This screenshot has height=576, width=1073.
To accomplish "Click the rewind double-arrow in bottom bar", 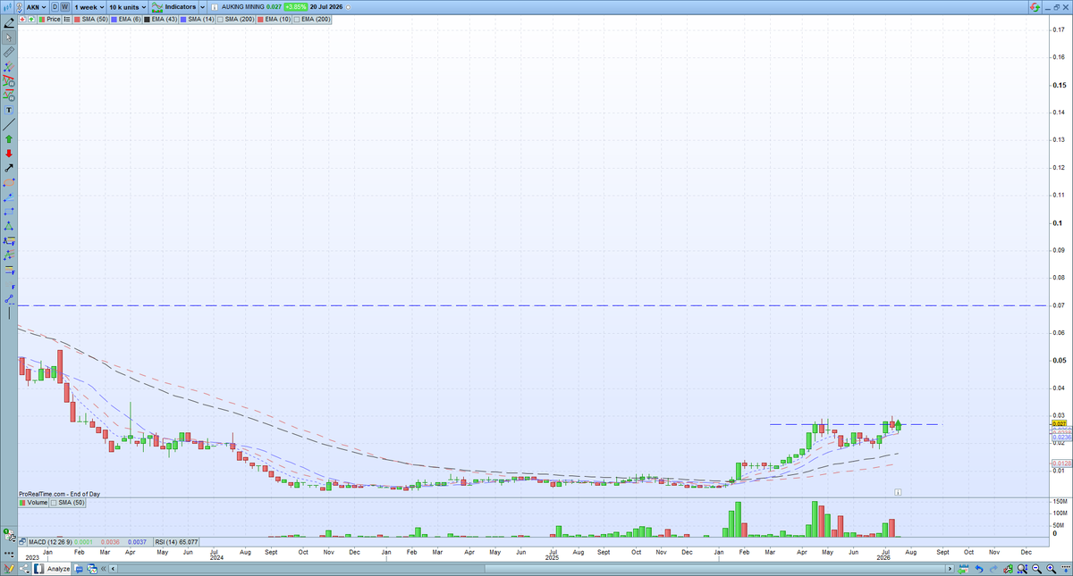I will [103, 569].
